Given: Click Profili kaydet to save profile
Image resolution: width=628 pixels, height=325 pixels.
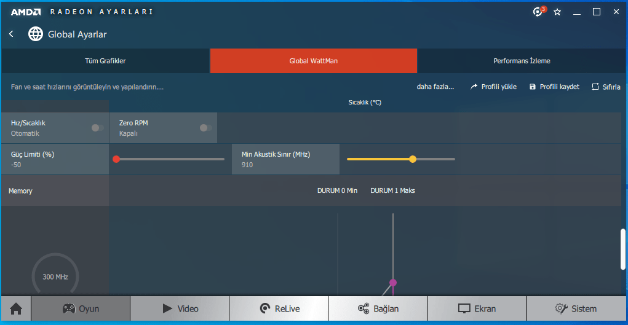Looking at the screenshot, I should (x=555, y=87).
